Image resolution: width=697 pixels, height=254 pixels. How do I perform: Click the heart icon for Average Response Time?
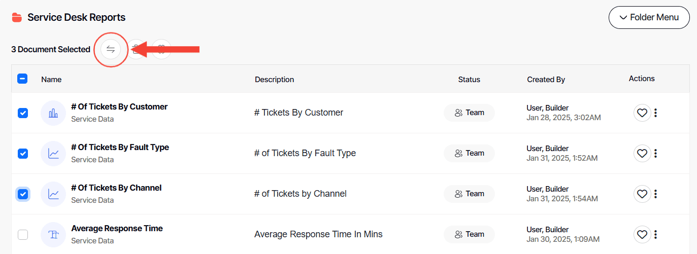pos(642,234)
